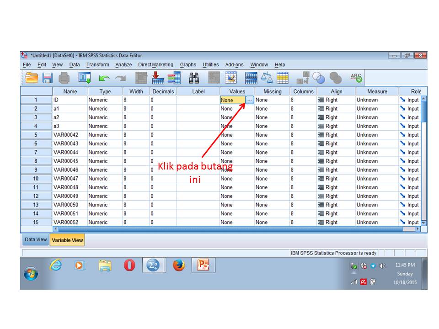439x329 pixels.
Task: Click the VAR00052 name cell
Action: tap(70, 222)
